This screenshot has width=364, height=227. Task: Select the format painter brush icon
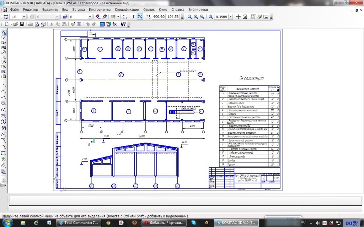[73, 24]
